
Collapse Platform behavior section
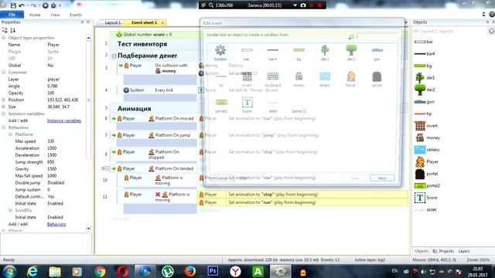click(10, 134)
